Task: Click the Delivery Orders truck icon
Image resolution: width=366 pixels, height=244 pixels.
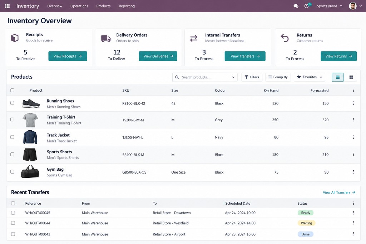Action: click(x=106, y=38)
